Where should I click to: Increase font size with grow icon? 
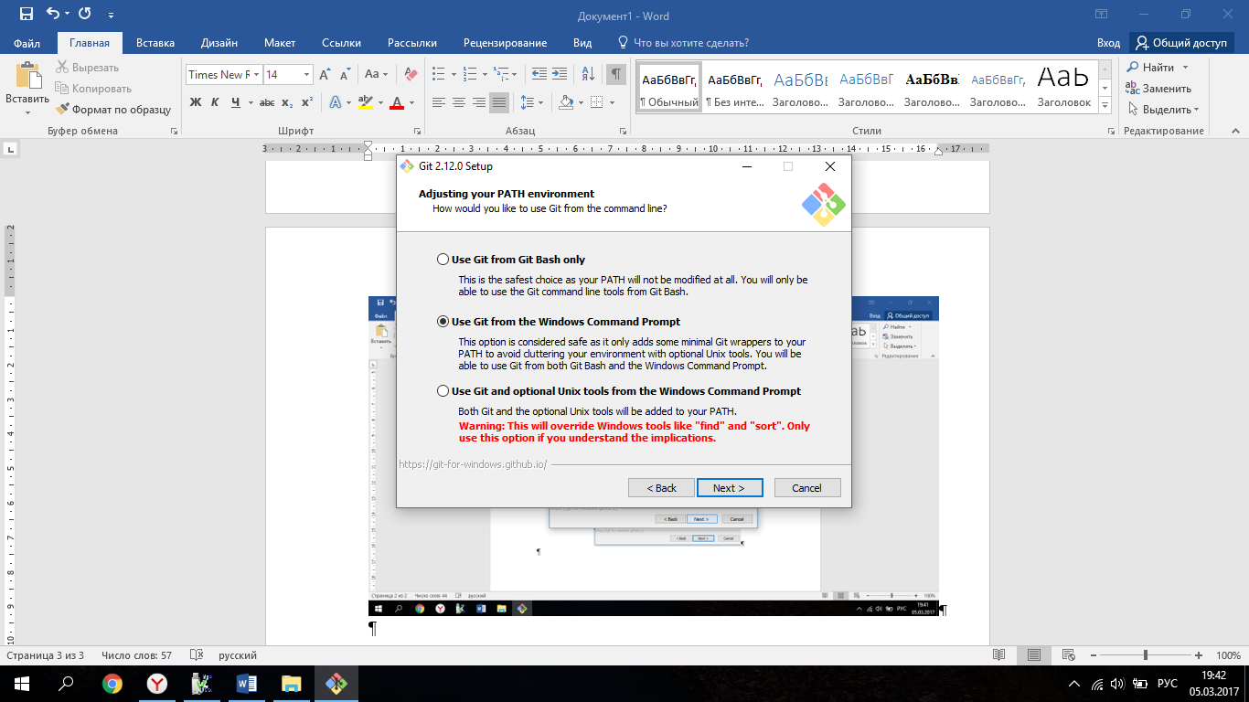pyautogui.click(x=326, y=75)
